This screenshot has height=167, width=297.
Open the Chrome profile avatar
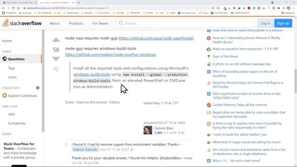click(289, 8)
